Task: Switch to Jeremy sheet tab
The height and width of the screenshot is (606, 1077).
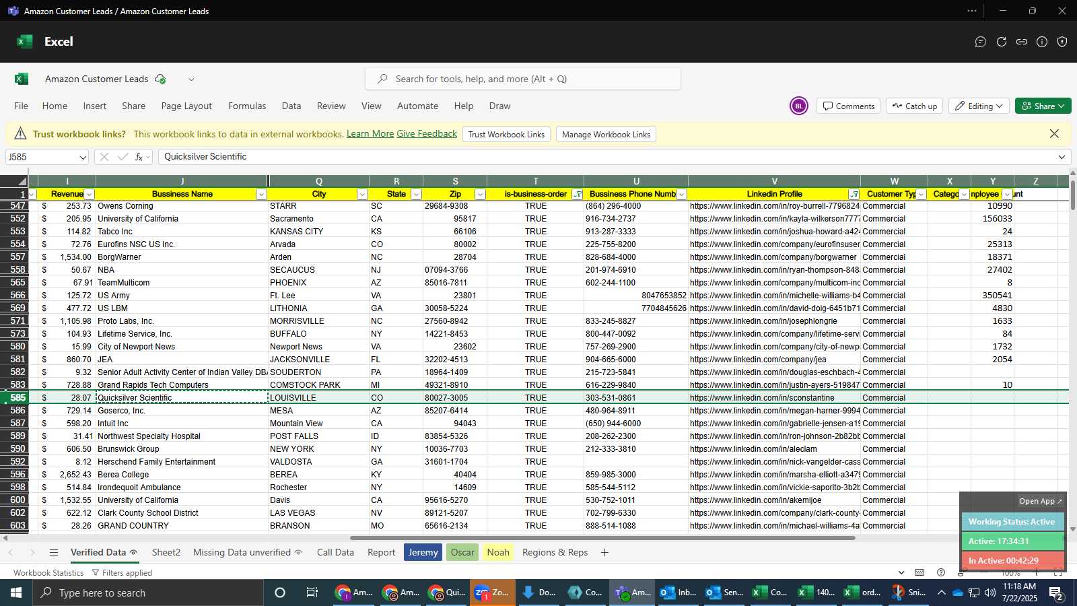Action: (x=423, y=553)
